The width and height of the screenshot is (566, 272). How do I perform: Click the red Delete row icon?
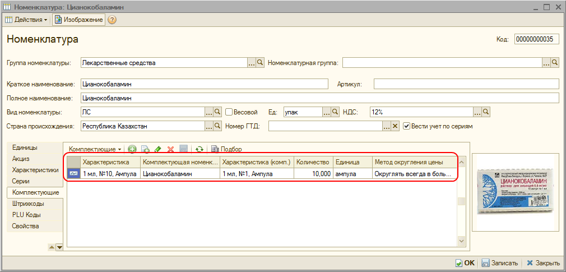(170, 149)
